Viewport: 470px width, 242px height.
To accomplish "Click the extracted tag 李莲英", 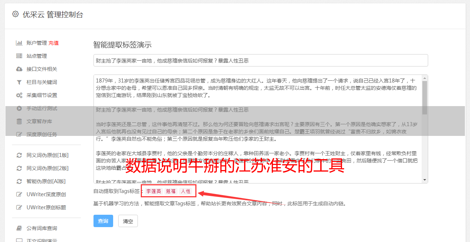I will pyautogui.click(x=154, y=191).
